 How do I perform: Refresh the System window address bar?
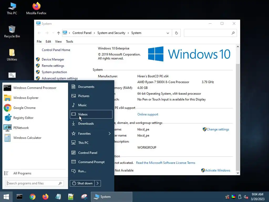[x=176, y=33]
